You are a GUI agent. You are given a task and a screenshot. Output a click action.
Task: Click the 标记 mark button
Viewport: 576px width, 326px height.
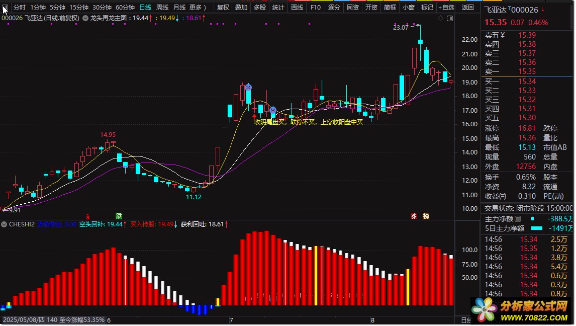427,8
